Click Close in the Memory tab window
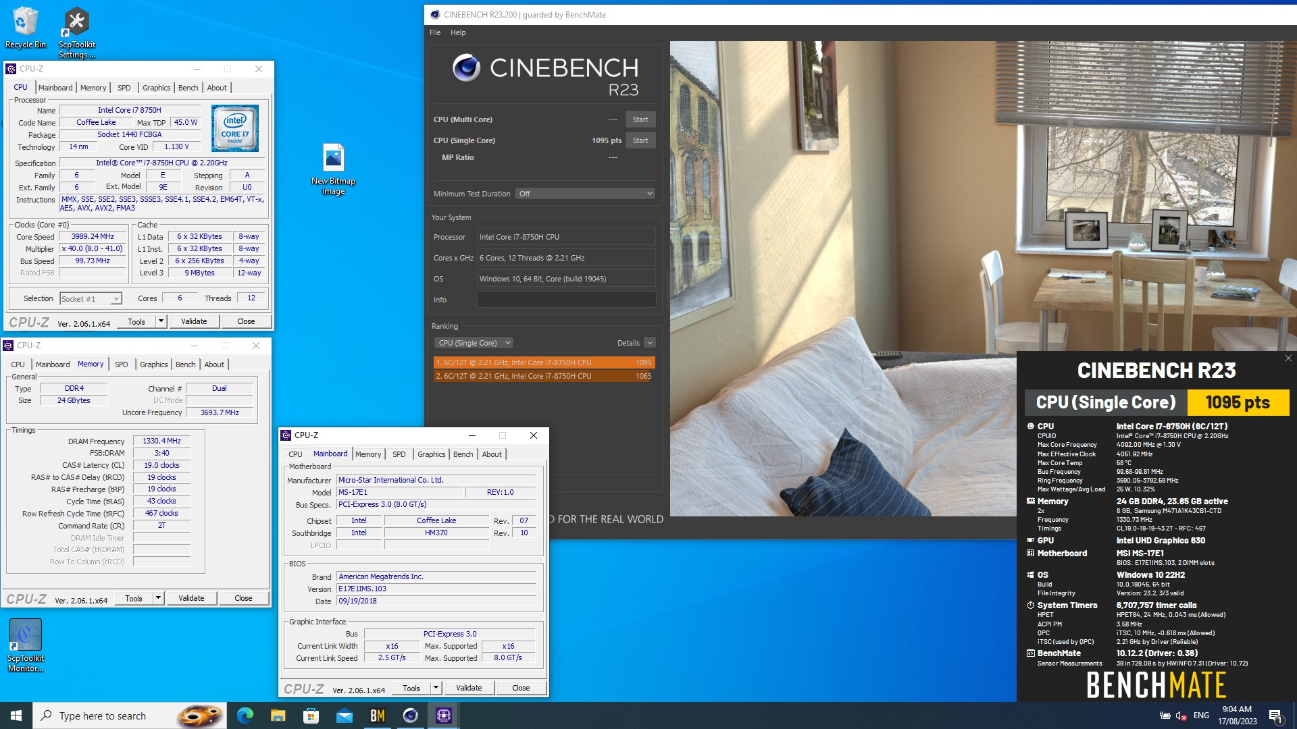The width and height of the screenshot is (1297, 729). pyautogui.click(x=243, y=598)
